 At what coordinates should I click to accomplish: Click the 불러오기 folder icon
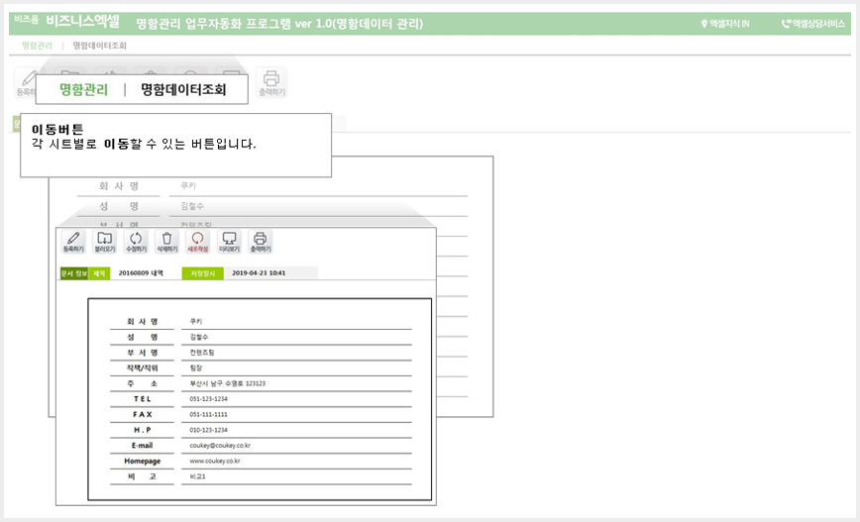click(105, 242)
